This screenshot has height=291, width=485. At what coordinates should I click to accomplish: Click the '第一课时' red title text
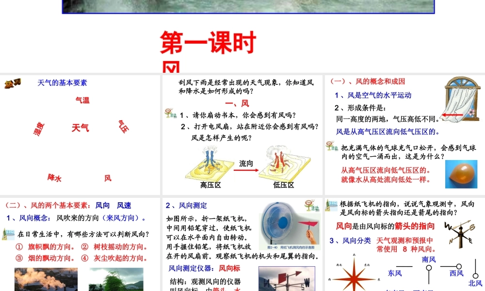tap(208, 42)
